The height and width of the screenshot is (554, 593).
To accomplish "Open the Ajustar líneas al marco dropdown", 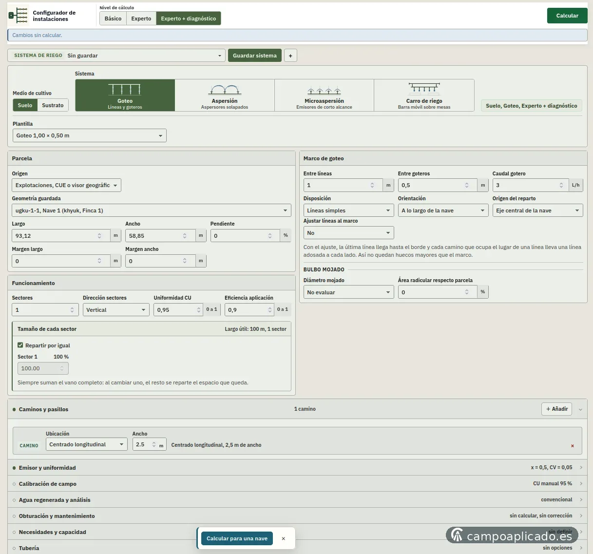I will point(349,233).
